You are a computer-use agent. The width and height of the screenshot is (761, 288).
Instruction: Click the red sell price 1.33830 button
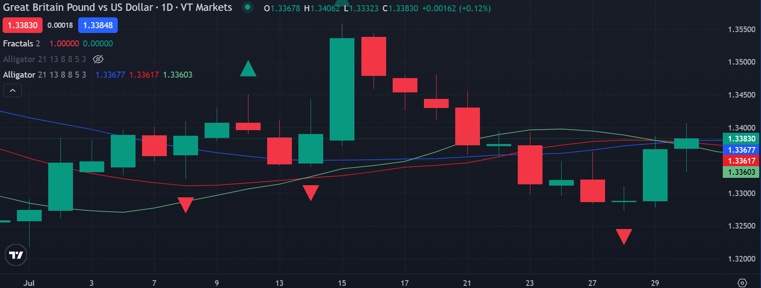click(23, 25)
